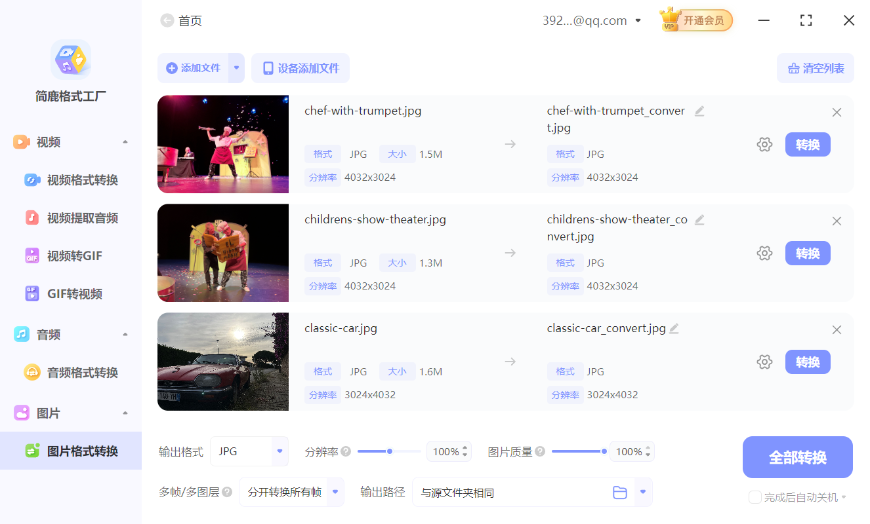Open the account menu for 392...@qq.com

(592, 20)
